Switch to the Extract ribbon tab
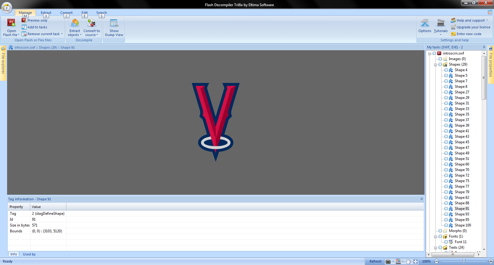Viewport: 494px width, 265px height. pyautogui.click(x=46, y=13)
